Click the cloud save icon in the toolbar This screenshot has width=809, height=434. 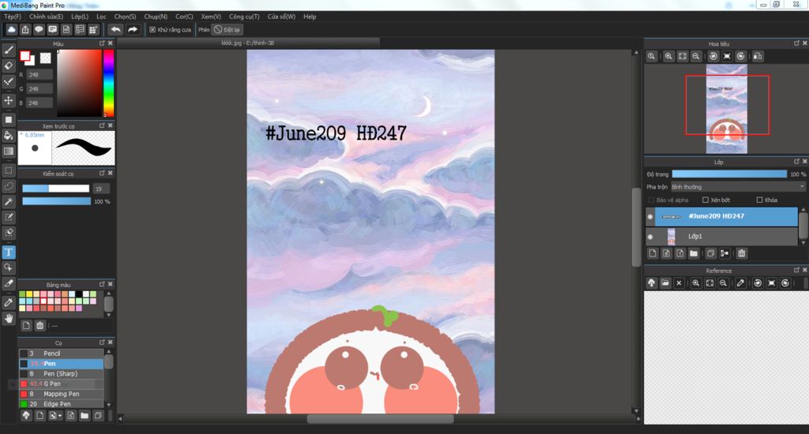pos(11,30)
